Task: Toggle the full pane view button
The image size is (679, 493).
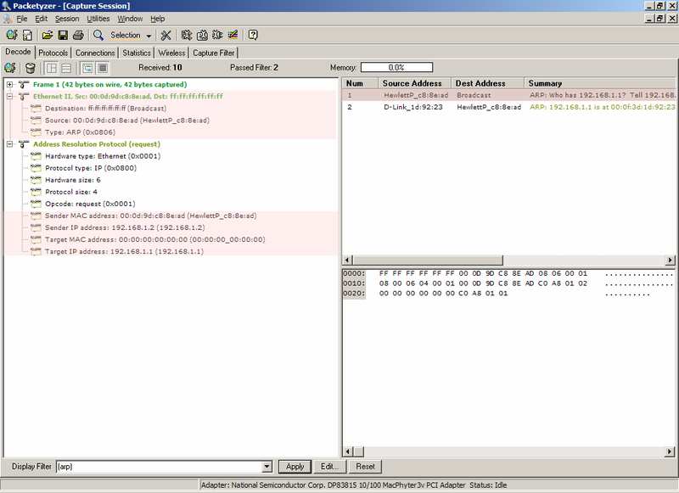Action: [103, 68]
